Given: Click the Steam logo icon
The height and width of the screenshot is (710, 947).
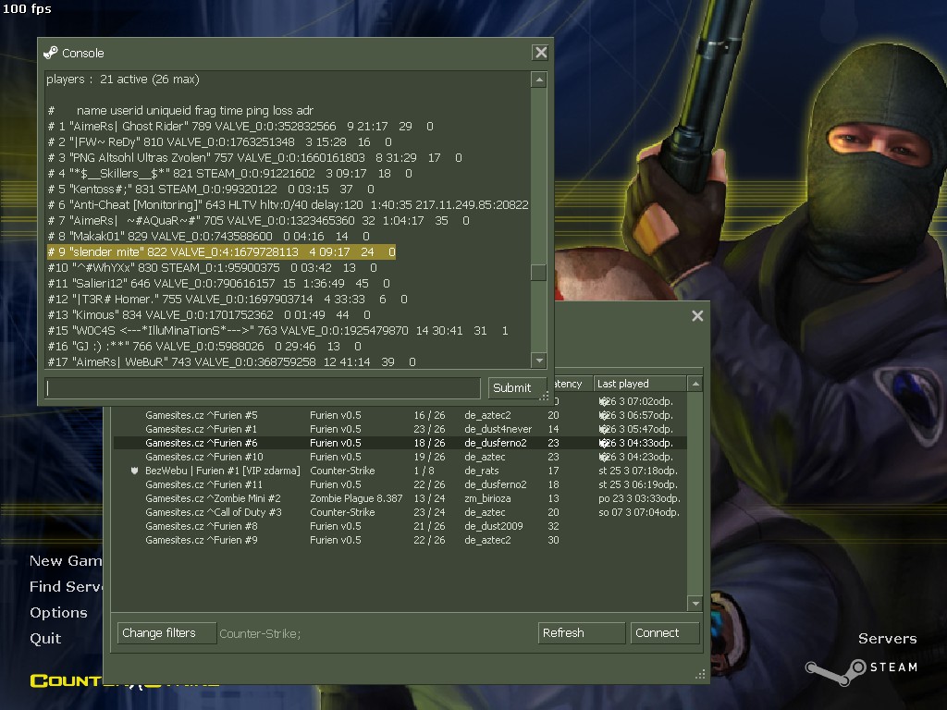Looking at the screenshot, I should coord(821,667).
